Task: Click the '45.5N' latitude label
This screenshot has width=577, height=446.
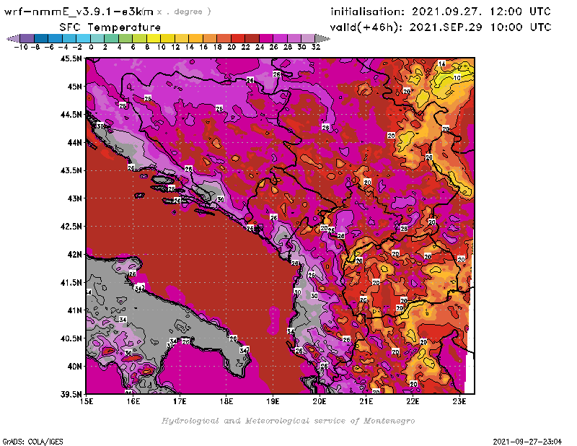Action: click(71, 58)
